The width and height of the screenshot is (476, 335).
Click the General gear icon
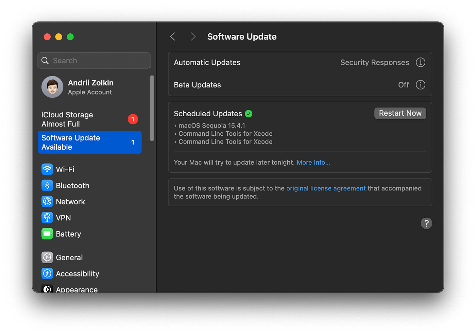(47, 257)
